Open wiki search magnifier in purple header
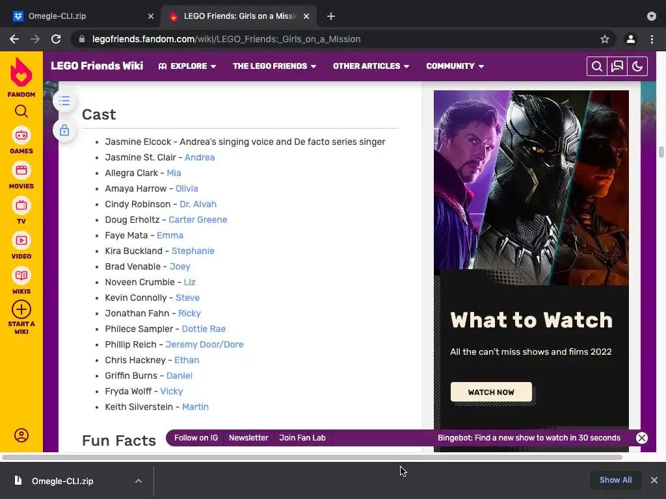Screen dimensions: 666x499 [x=597, y=66]
